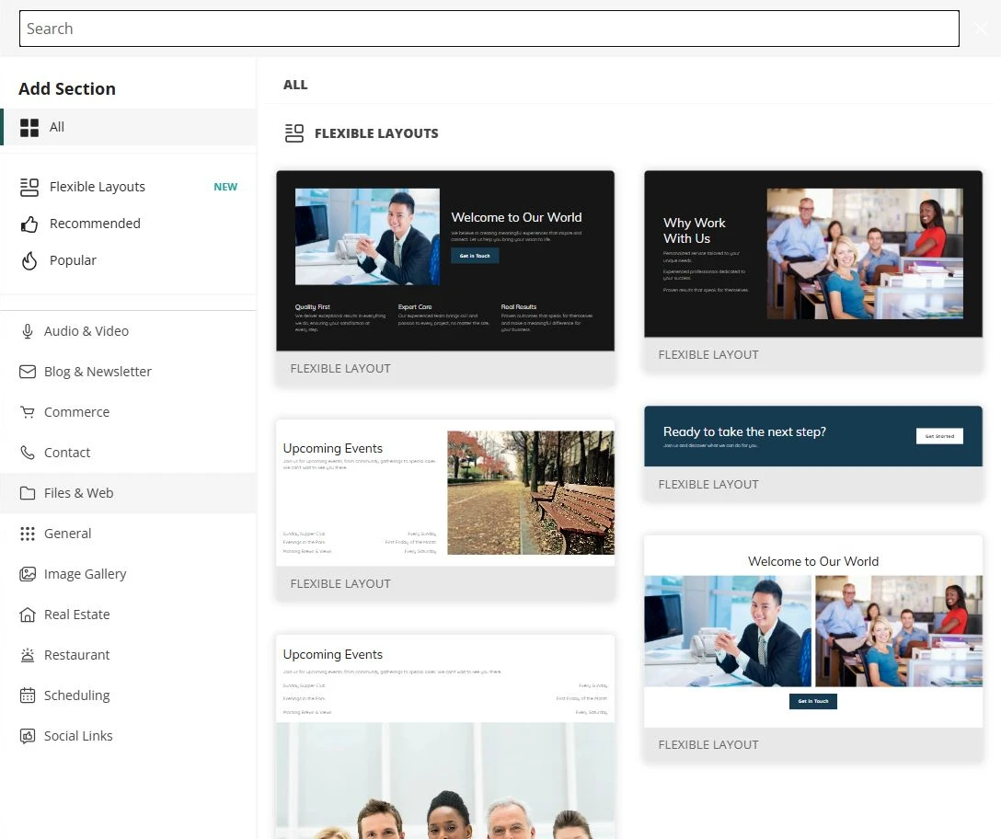Select the All grid icon in sidebar
Screen dimensions: 1001x839
point(29,127)
